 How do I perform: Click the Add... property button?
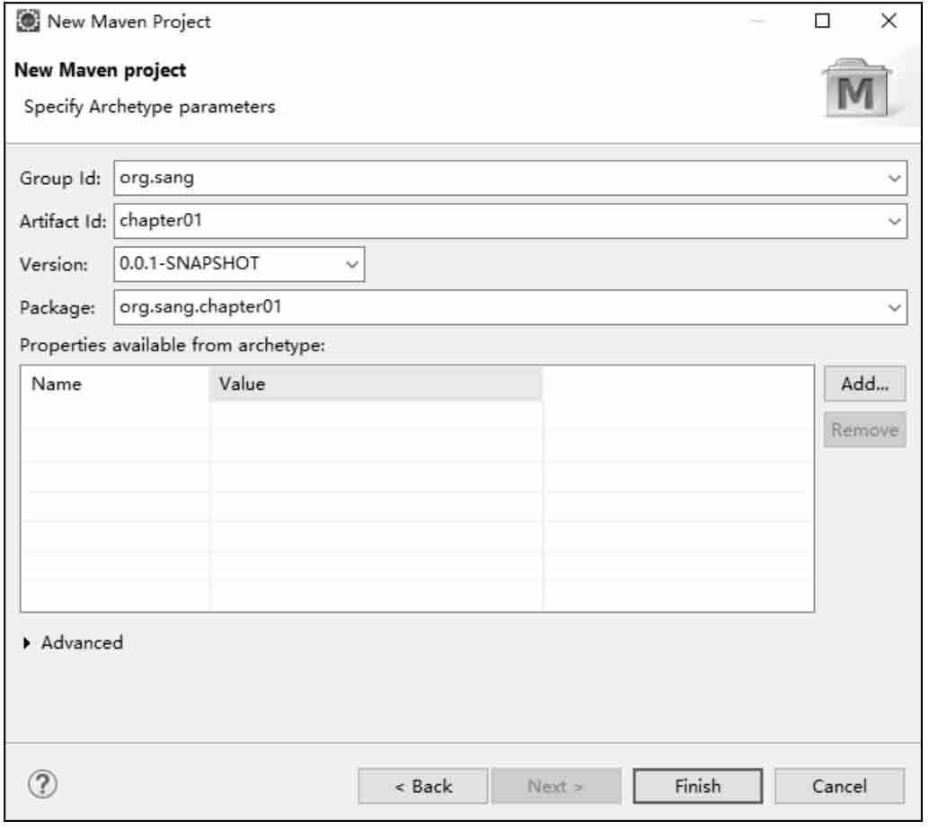coord(866,384)
